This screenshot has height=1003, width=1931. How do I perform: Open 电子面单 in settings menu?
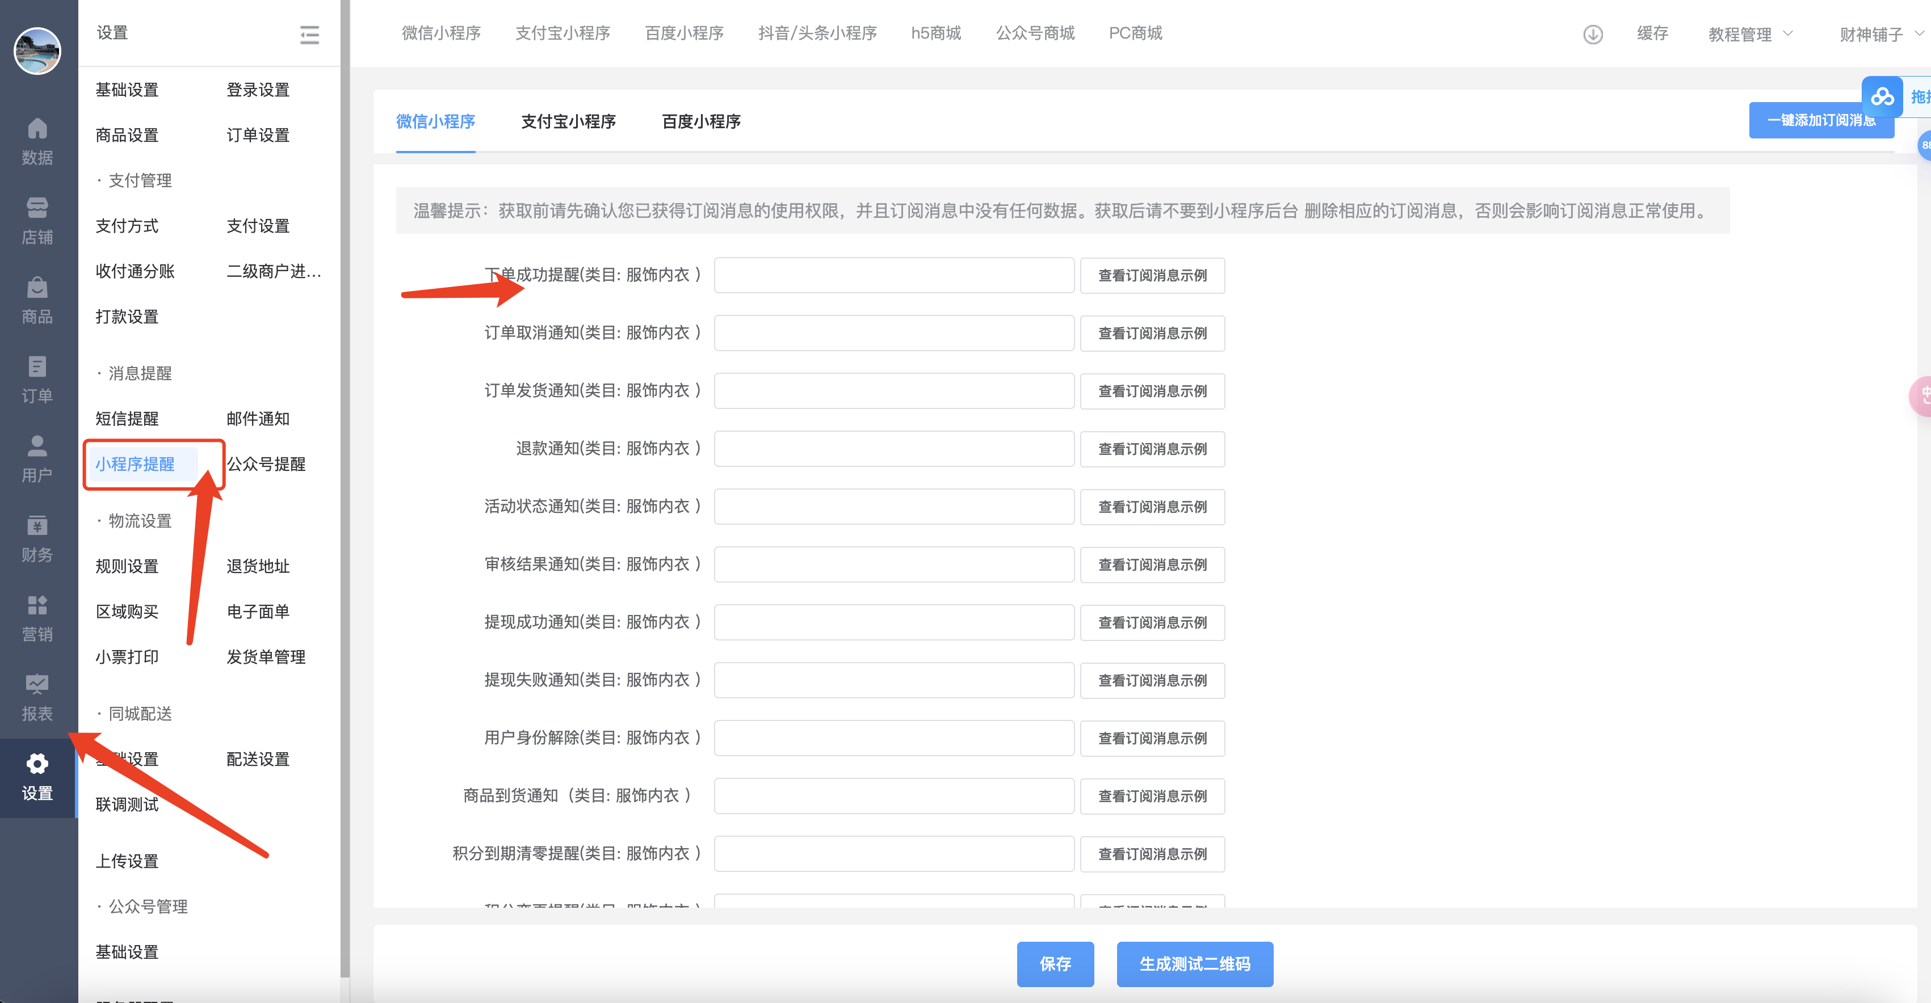(258, 612)
